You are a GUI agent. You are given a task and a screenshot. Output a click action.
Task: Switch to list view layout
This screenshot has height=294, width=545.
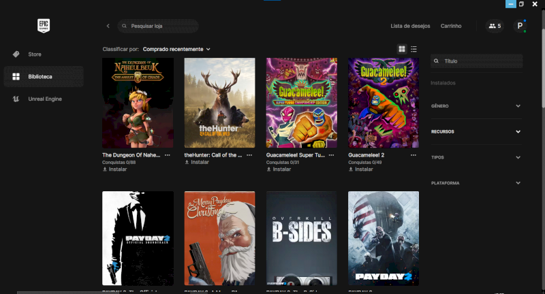[x=414, y=49]
